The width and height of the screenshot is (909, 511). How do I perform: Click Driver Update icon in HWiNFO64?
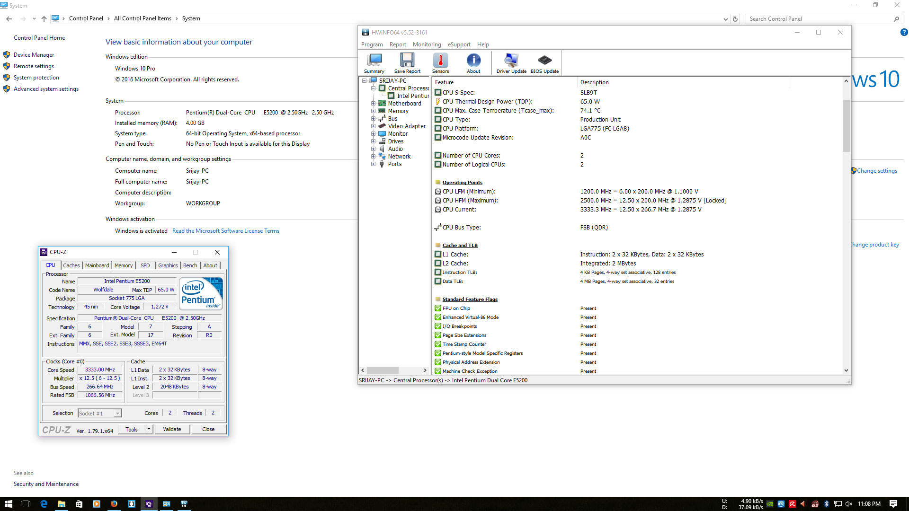[511, 63]
